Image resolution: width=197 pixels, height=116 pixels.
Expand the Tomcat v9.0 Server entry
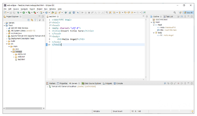click(x=47, y=87)
